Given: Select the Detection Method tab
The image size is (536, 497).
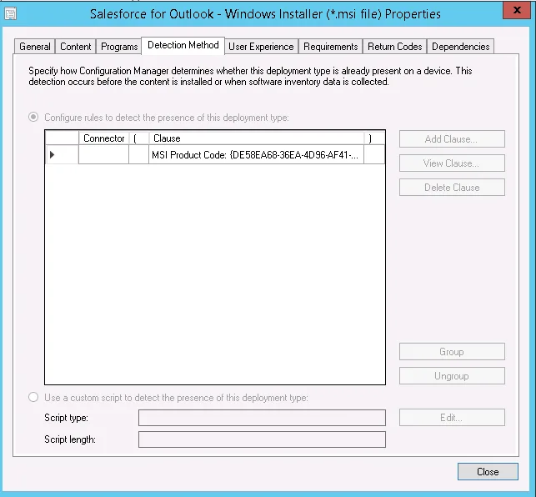Looking at the screenshot, I should pos(183,45).
